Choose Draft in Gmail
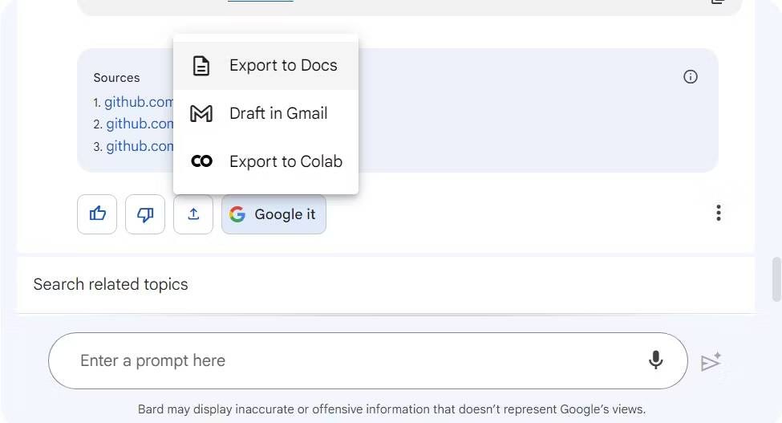The image size is (782, 423). (278, 114)
